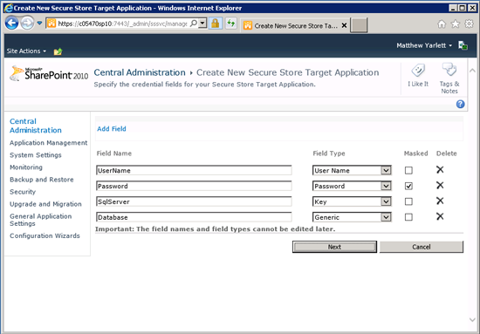Uncheck Masked checkbox for Password row

[x=408, y=186]
